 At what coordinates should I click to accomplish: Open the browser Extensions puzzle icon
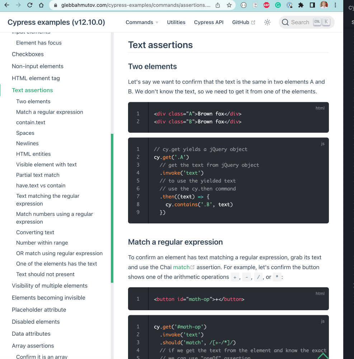click(301, 5)
